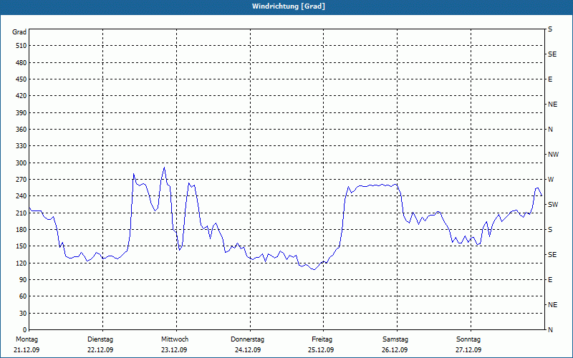The height and width of the screenshot is (358, 573).
Task: Click the 'Freitag' day label
Action: click(322, 339)
